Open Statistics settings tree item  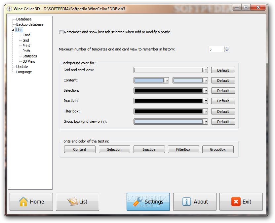(x=30, y=56)
